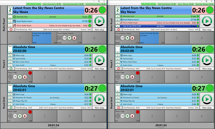Open player dropdown on Tue, 01 Jan 2019 21:00 row
Image resolution: width=215 pixels, height=129 pixels.
[x=117, y=26]
